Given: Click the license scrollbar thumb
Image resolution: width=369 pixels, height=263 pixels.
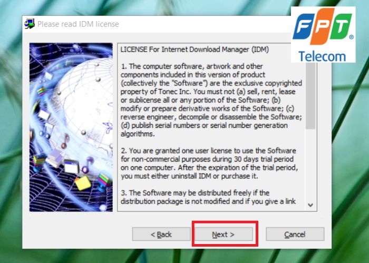Looking at the screenshot, I should (310, 96).
